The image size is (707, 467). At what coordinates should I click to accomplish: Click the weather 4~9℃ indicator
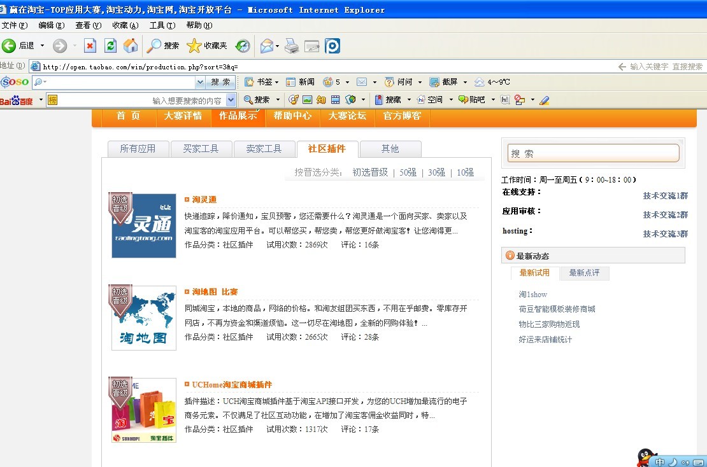pyautogui.click(x=492, y=82)
